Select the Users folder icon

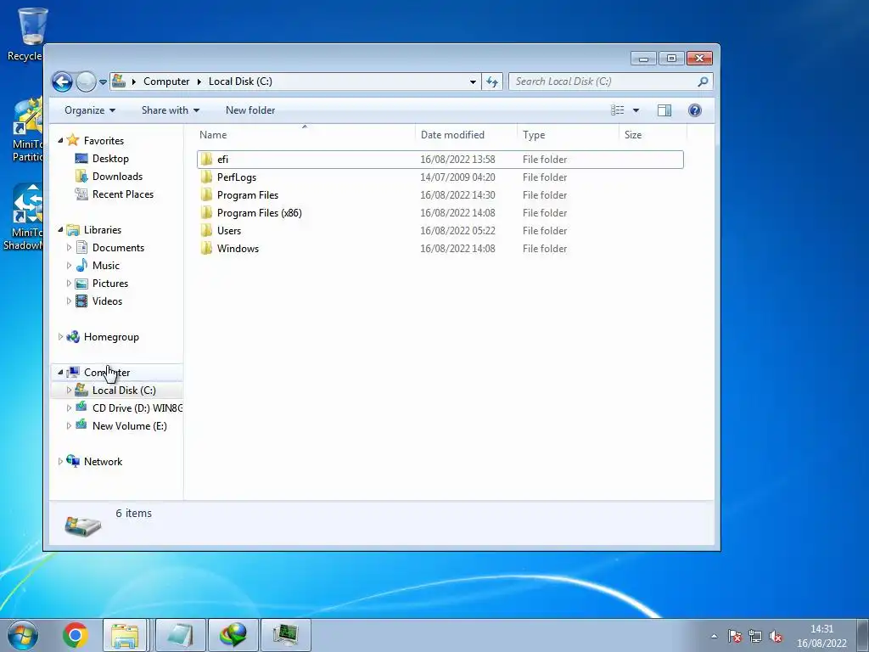pos(206,231)
